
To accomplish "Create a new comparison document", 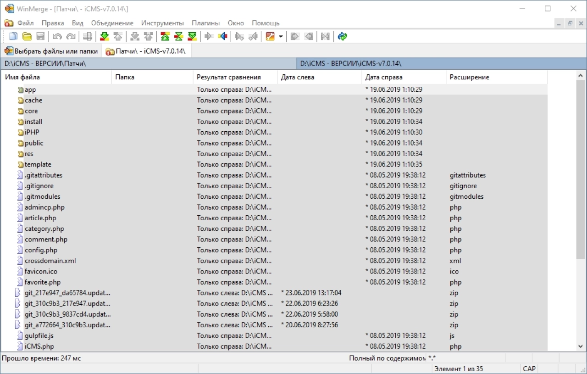I will click(x=14, y=36).
